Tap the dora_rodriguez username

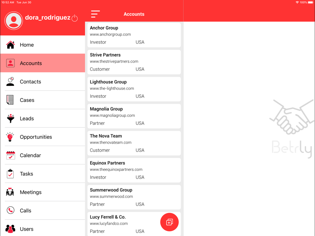tap(48, 18)
